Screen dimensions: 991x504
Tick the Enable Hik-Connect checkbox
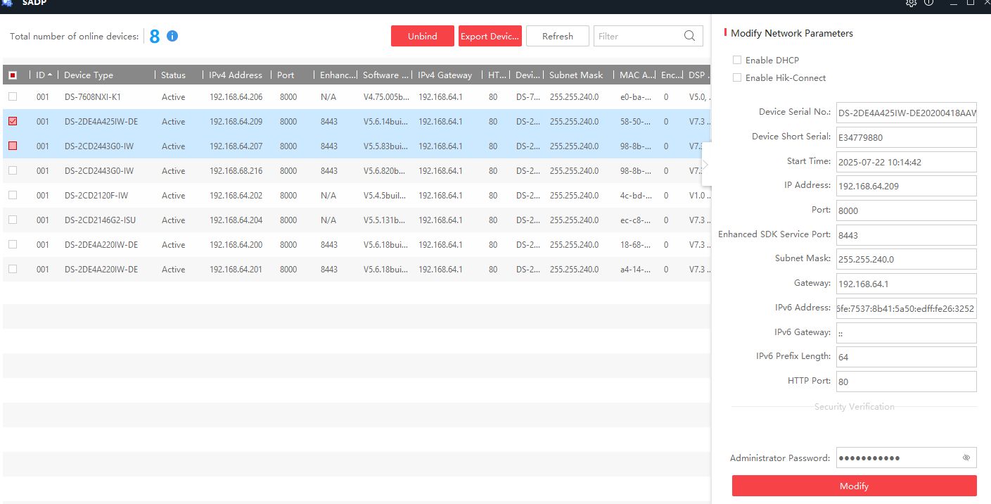click(737, 77)
